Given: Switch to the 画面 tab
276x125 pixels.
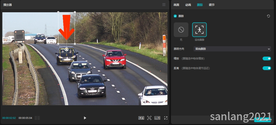Looking at the screenshot, I should pyautogui.click(x=176, y=5).
